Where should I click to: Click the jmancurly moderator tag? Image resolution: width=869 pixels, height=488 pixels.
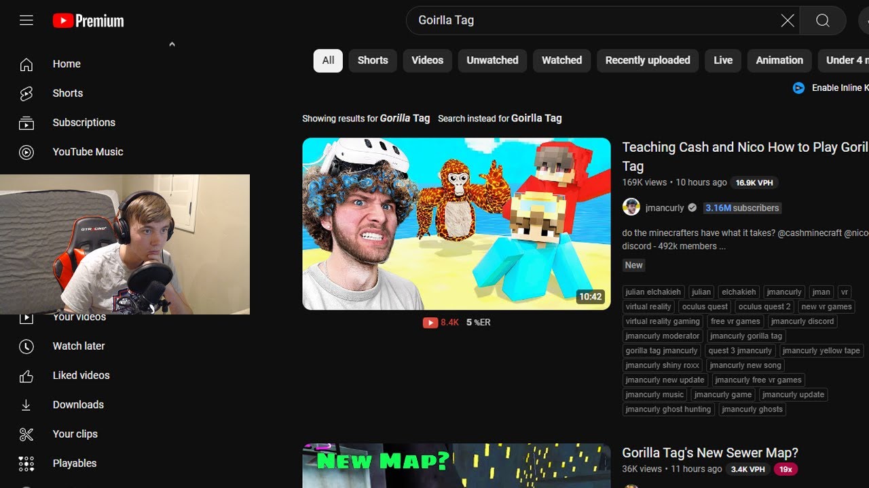coord(663,336)
